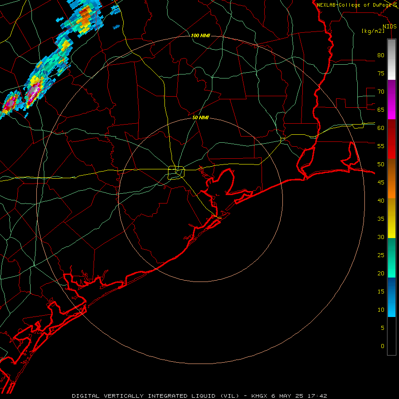This screenshot has width=399, height=399.
Task: Click the 25 value on color scale
Action: tap(381, 255)
